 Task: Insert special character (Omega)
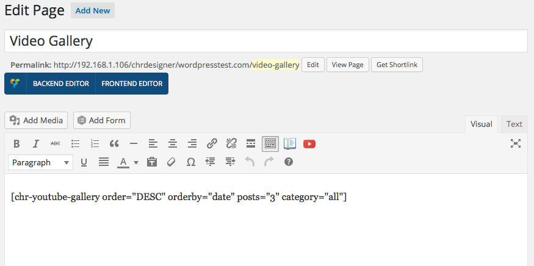[x=190, y=162]
